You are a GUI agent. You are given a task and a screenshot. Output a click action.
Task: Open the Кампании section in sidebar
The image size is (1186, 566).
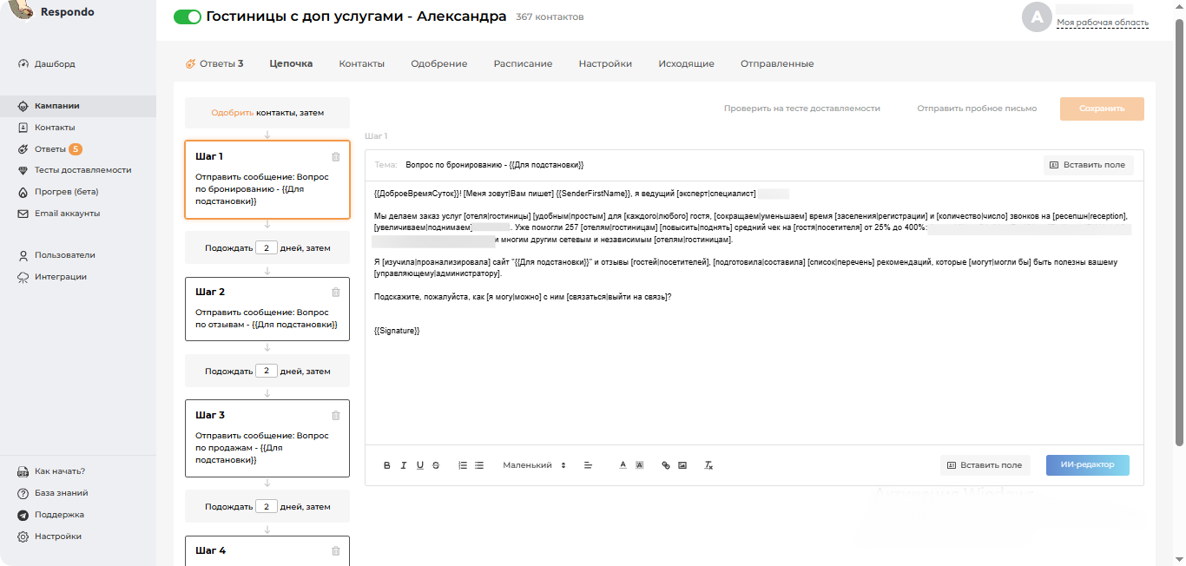[57, 106]
